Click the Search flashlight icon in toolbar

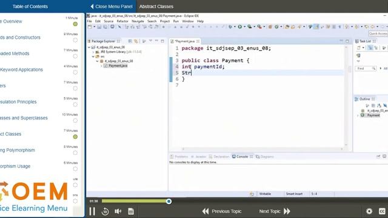(299, 27)
